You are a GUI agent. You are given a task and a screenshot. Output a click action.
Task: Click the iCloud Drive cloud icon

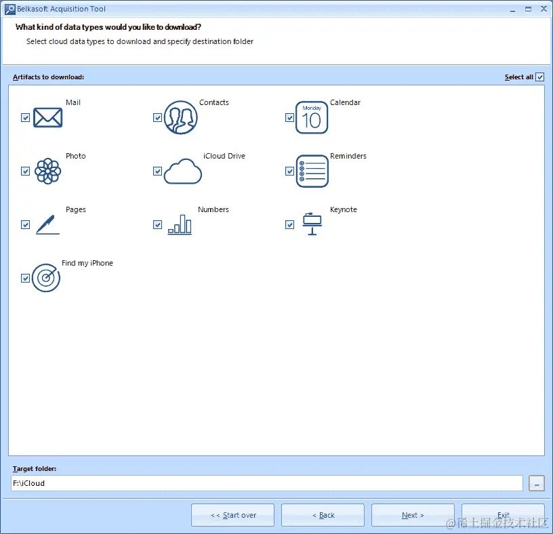(183, 171)
